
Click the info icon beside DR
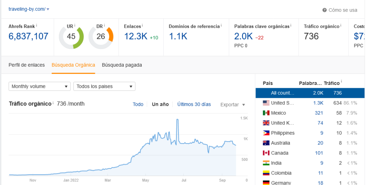coord(105,25)
